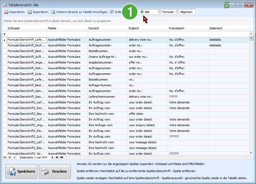Click the filter field under Italienisch

[228, 34]
